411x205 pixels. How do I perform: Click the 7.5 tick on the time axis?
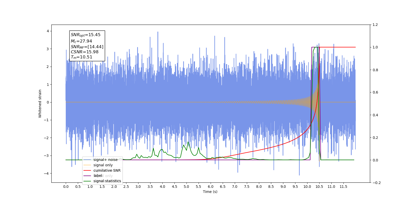pos(247,187)
